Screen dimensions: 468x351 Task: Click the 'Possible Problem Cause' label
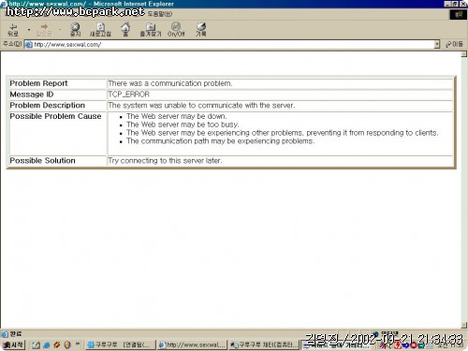[x=55, y=116]
